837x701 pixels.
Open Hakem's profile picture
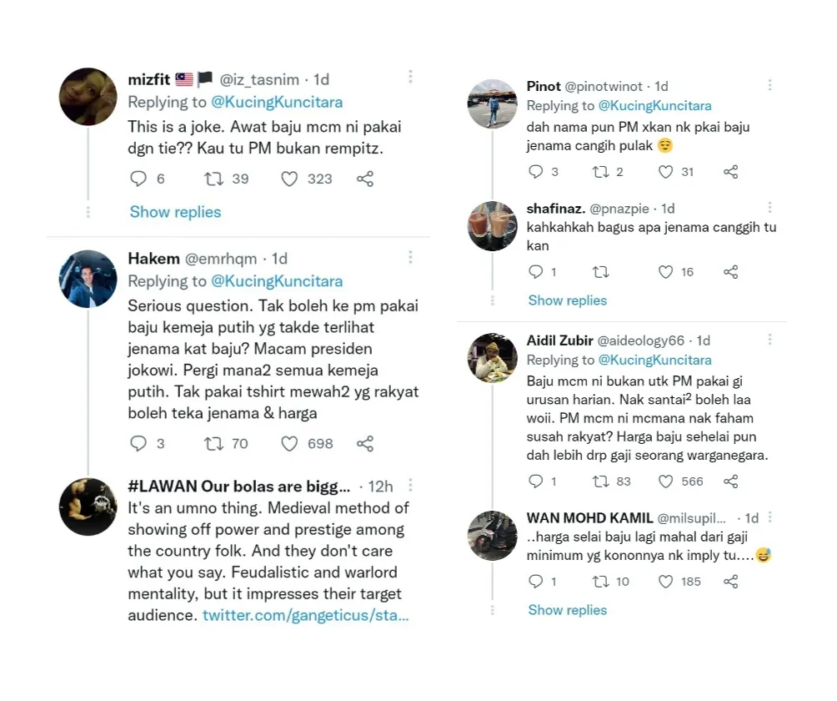click(88, 279)
